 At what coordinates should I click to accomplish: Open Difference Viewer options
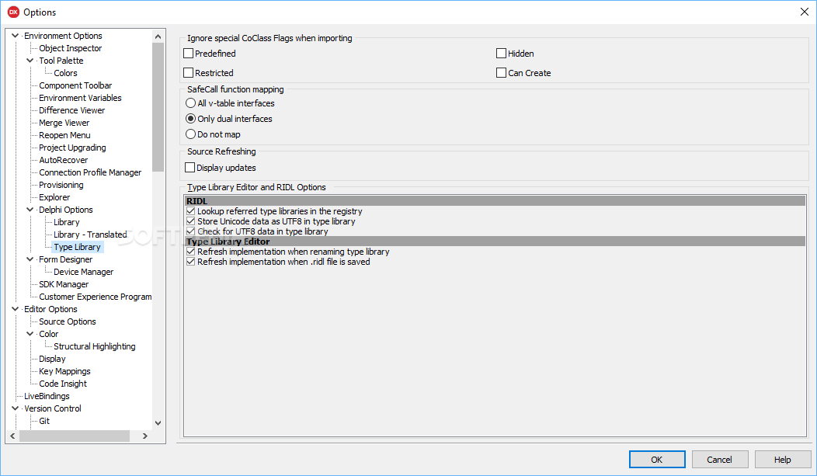coord(72,110)
